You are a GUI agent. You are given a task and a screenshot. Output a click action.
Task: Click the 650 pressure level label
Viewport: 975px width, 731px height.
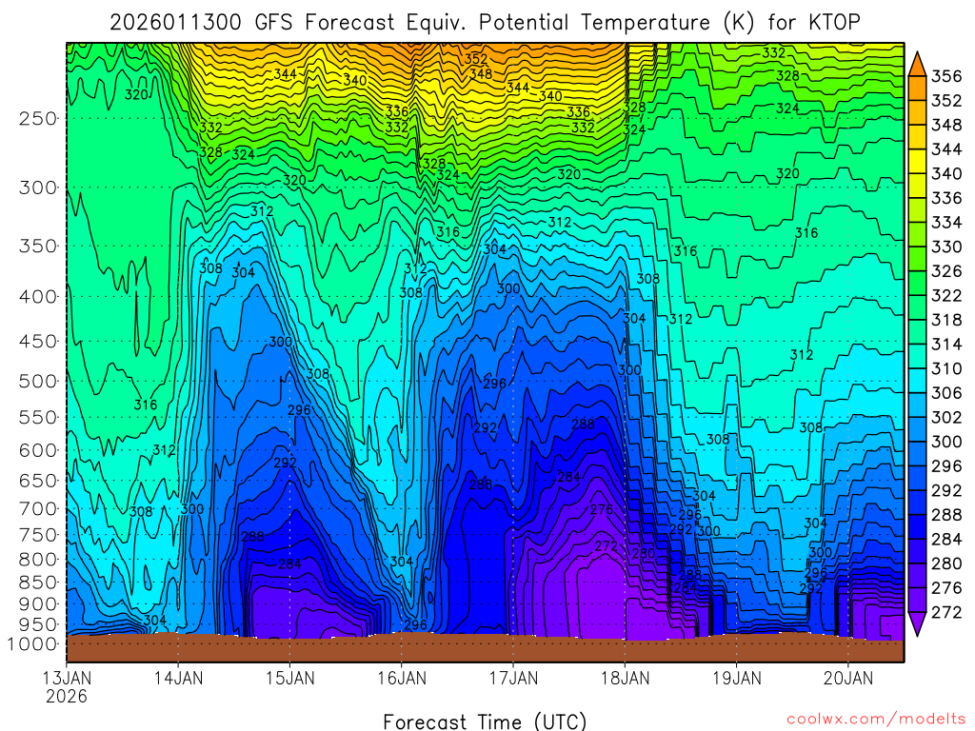click(x=37, y=481)
